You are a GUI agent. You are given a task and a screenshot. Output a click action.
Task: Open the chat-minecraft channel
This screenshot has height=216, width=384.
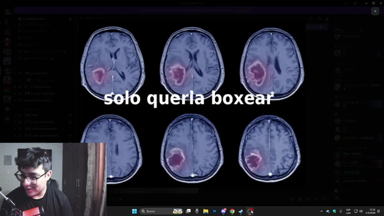click(x=43, y=122)
